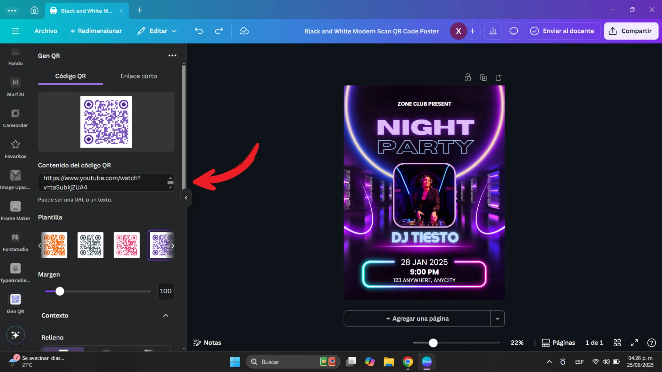Image resolution: width=662 pixels, height=372 pixels.
Task: Show previous QR templates arrow
Action: pyautogui.click(x=39, y=246)
